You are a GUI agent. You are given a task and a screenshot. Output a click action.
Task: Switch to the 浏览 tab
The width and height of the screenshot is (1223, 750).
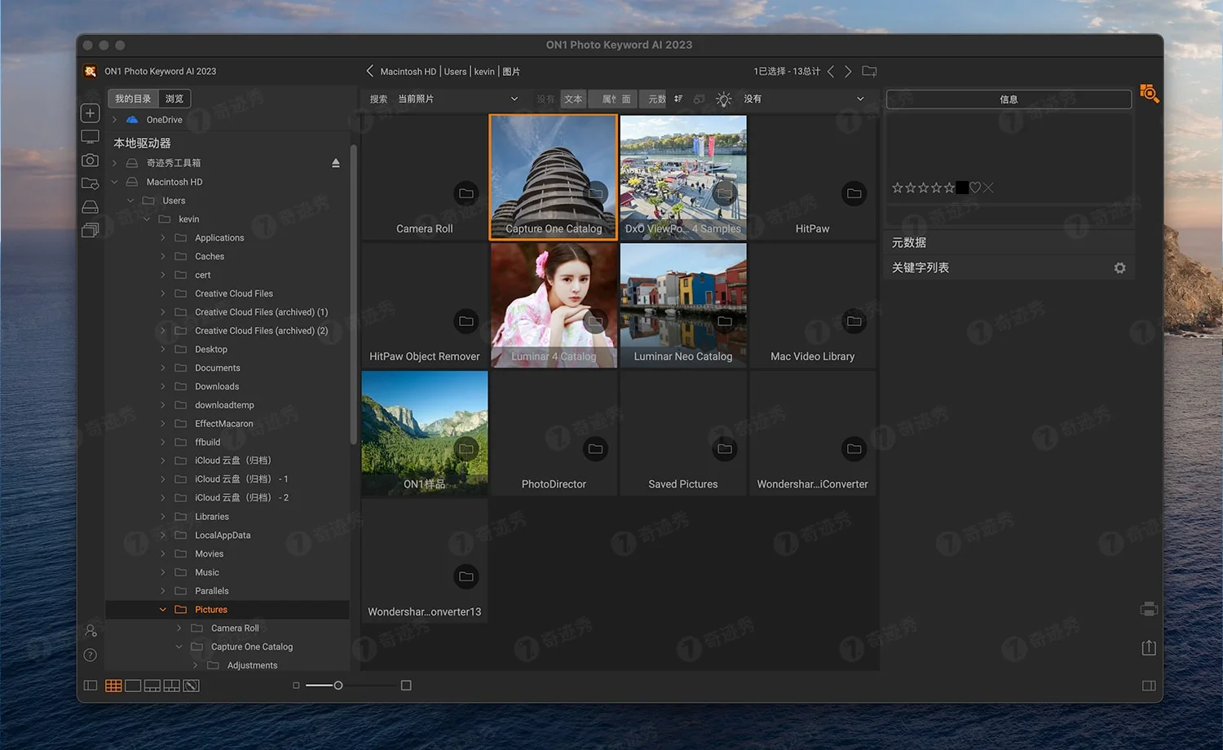pyautogui.click(x=173, y=98)
